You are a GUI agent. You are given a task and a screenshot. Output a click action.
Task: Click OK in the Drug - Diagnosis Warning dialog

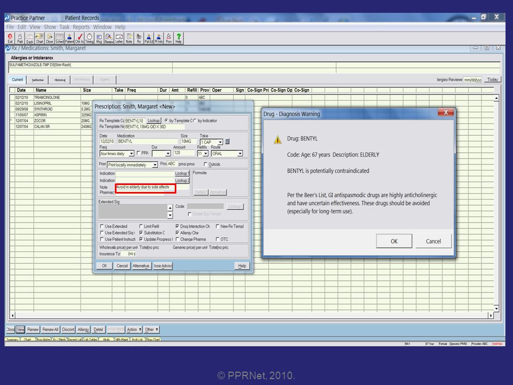(394, 241)
